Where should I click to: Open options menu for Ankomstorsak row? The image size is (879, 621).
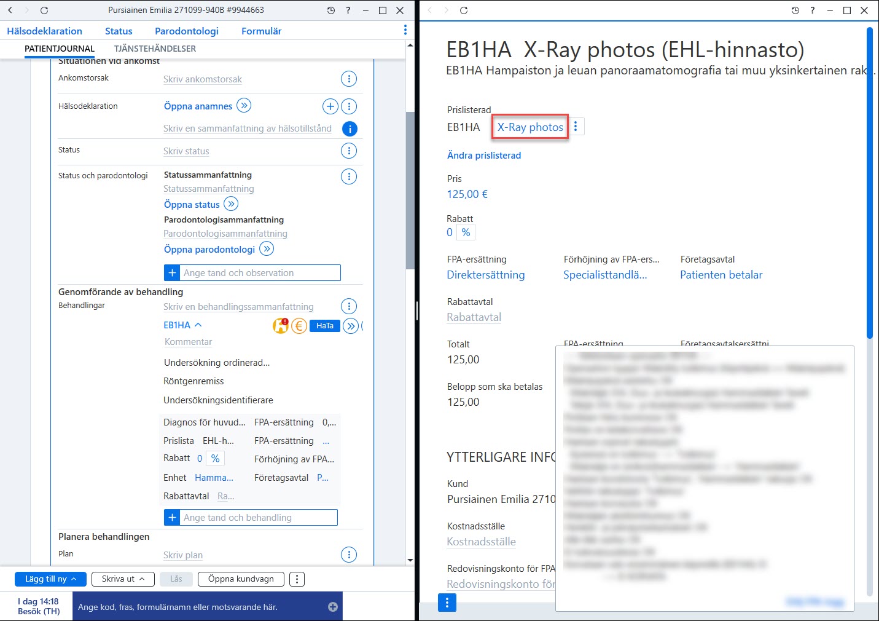[349, 79]
